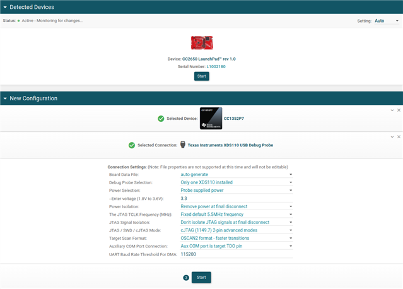Open JTAG / SWD / cJTAG Mode dropdown
The image size is (403, 289).
237,230
